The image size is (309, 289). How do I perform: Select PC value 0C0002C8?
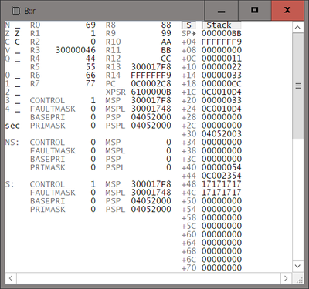[151, 84]
